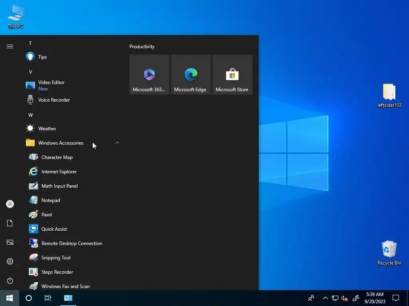Open Settings gear in Start sidebar

tap(10, 261)
